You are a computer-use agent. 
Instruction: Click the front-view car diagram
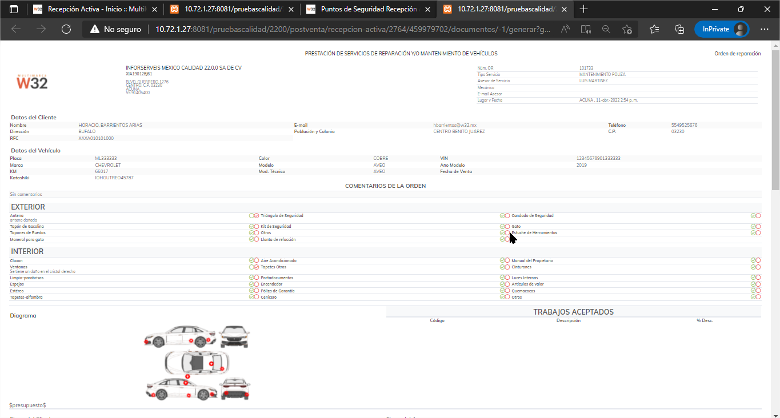coord(235,336)
